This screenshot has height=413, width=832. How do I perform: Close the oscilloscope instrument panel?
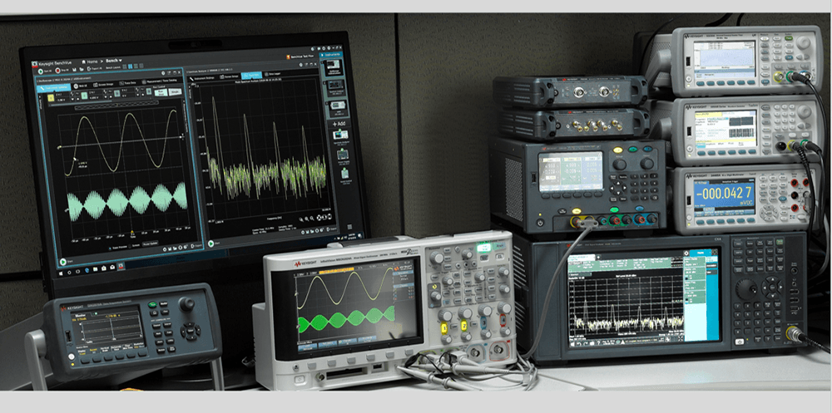(x=180, y=72)
